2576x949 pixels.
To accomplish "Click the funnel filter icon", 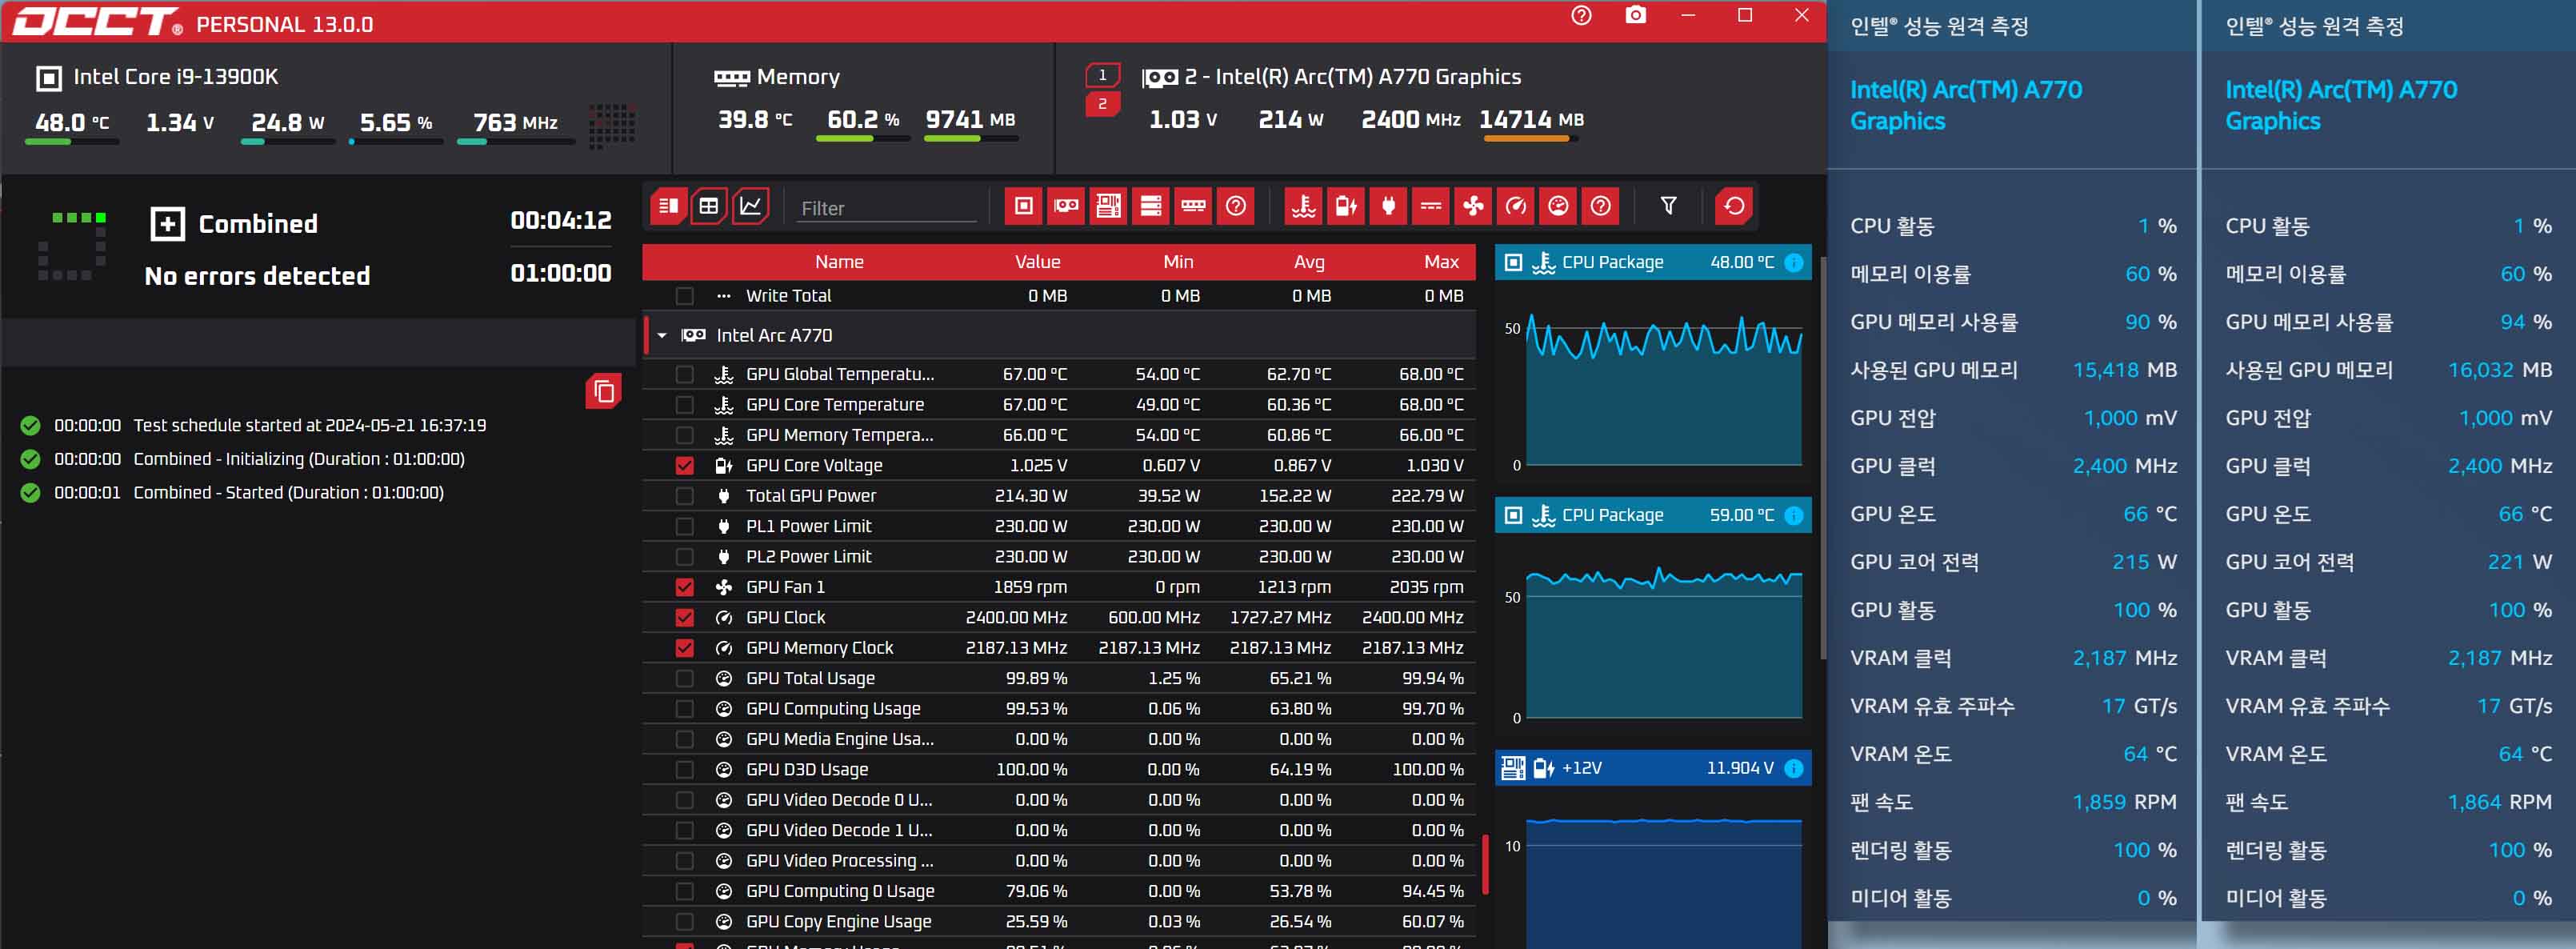I will point(1668,206).
